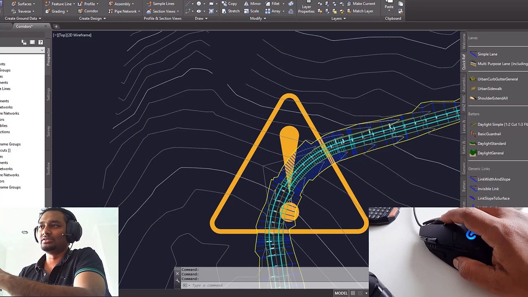Screen dimensions: 528x297
Task: Click the 2D Wireframe visual style control
Action: [x=79, y=35]
